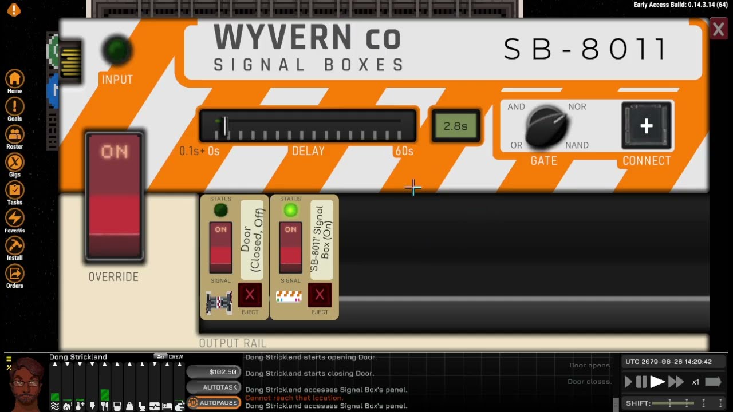Eject the SB-8011 Signal Box output card
733x412 pixels.
tap(320, 295)
